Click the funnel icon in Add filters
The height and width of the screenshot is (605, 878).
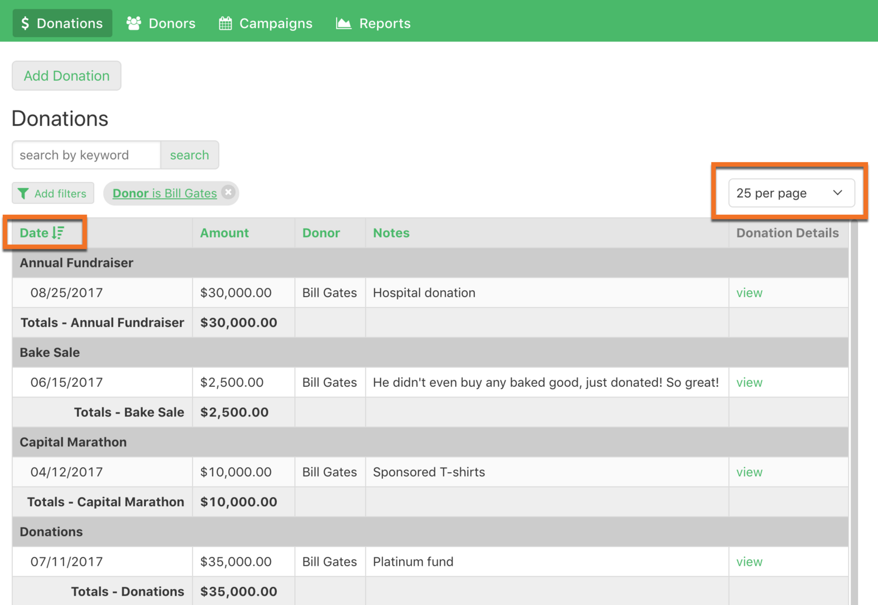tap(23, 194)
